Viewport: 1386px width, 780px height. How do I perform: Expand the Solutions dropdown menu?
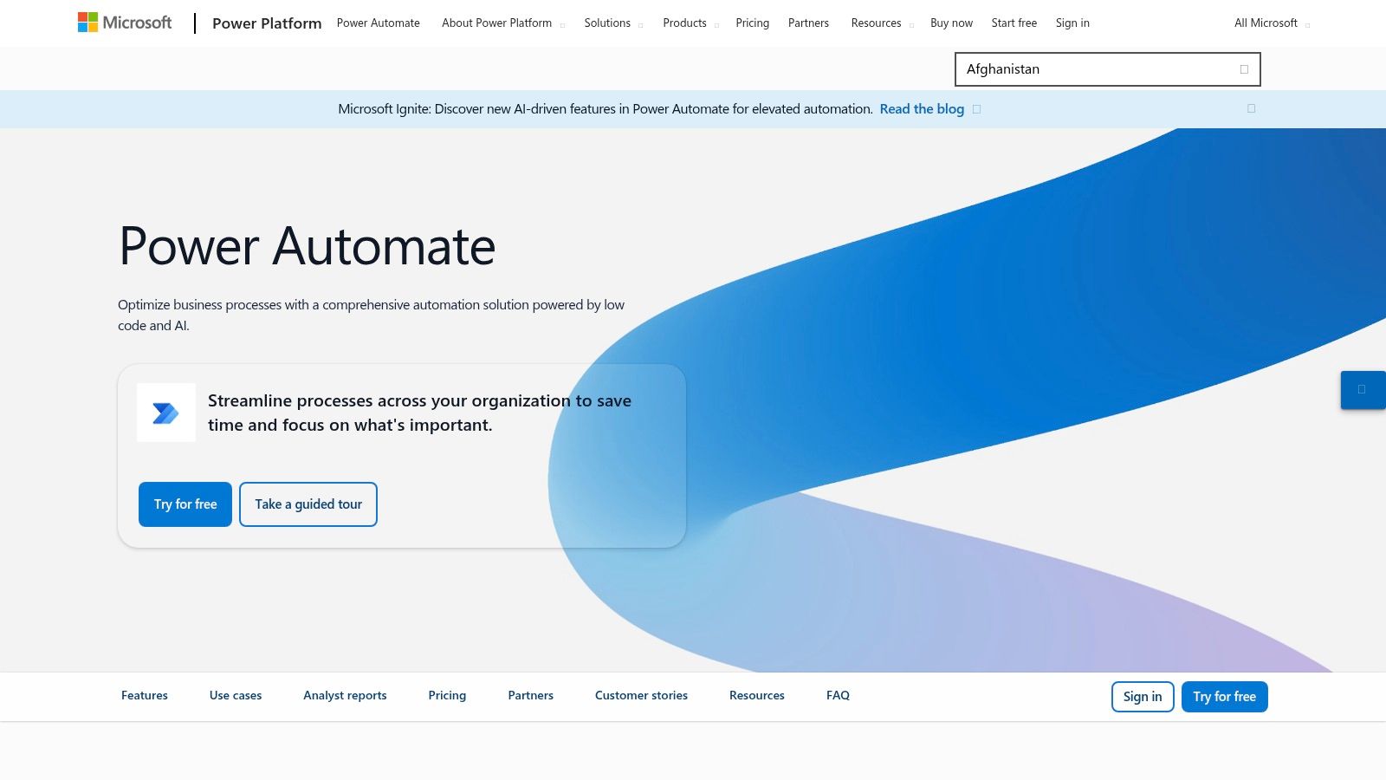[x=612, y=23]
